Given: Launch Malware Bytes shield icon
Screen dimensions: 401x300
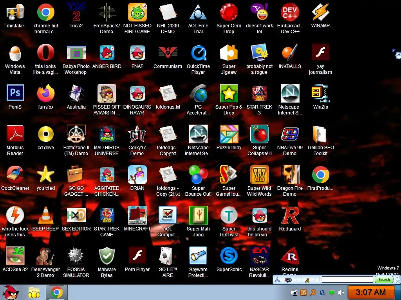Looking at the screenshot, I should tap(107, 255).
